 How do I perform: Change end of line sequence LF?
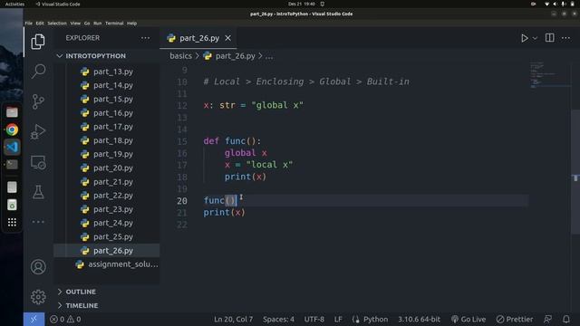(x=338, y=320)
